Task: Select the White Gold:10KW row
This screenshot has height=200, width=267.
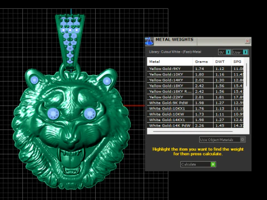Action: (x=195, y=114)
